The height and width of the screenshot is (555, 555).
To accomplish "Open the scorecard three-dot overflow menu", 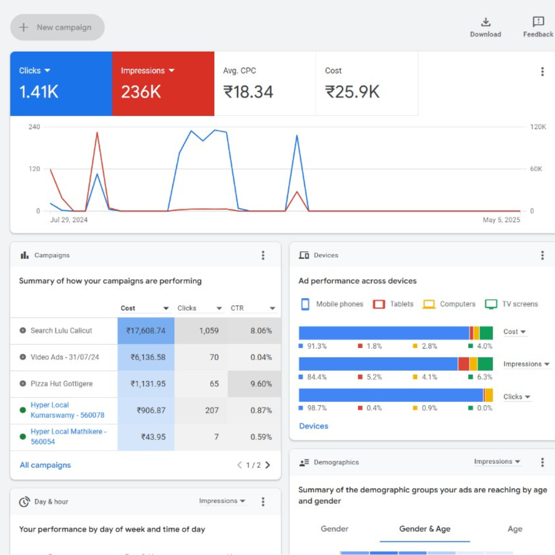I will [x=541, y=70].
